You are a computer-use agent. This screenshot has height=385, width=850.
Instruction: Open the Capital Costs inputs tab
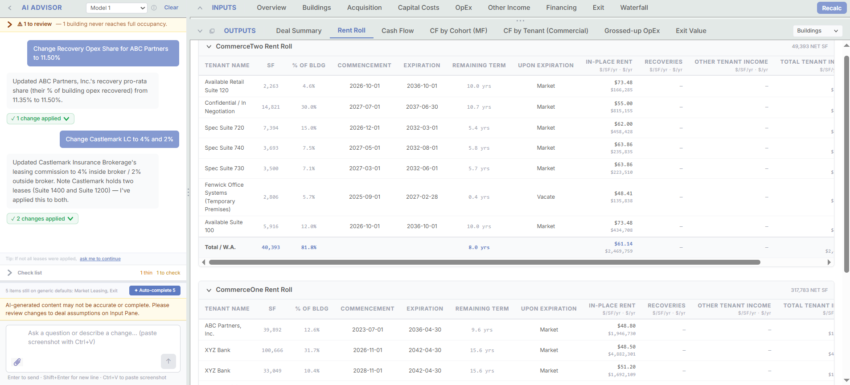419,8
